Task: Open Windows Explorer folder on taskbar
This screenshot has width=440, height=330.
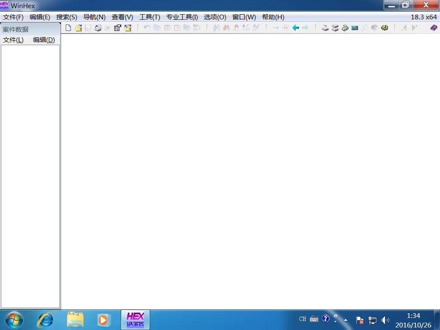Action: pyautogui.click(x=75, y=320)
